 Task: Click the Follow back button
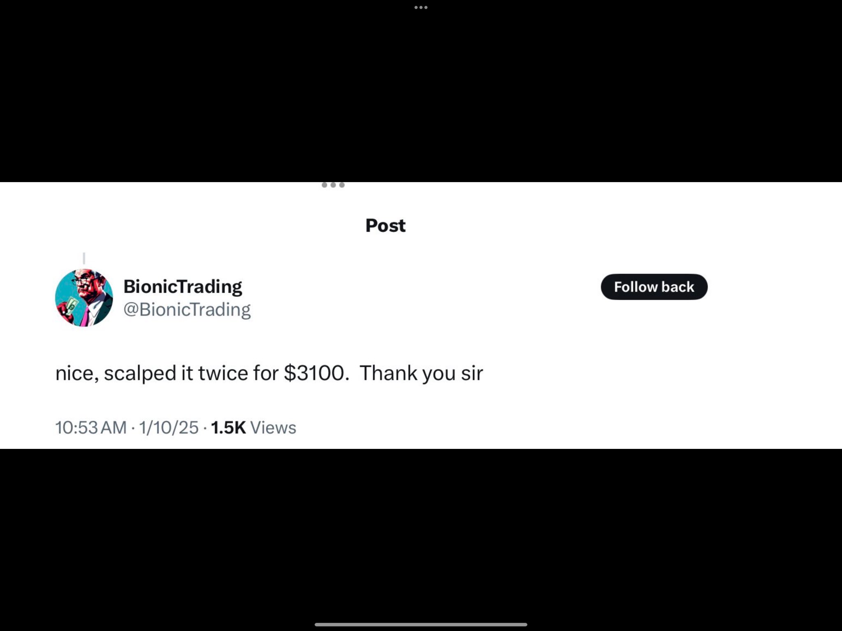click(654, 287)
